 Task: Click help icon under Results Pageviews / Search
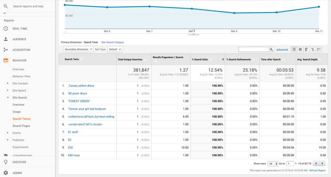pos(156,61)
